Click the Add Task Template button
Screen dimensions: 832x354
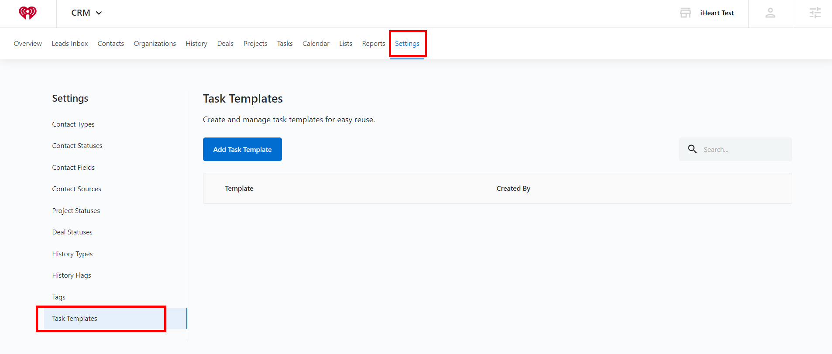[x=242, y=149]
